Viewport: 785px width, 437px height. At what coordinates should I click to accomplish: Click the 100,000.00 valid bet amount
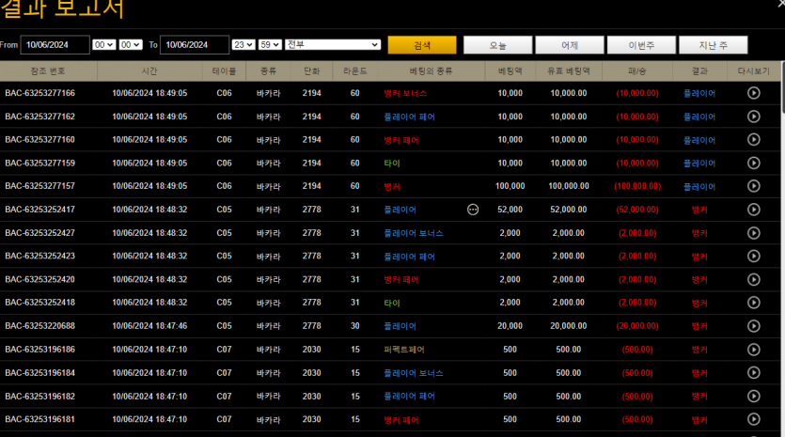tap(568, 186)
